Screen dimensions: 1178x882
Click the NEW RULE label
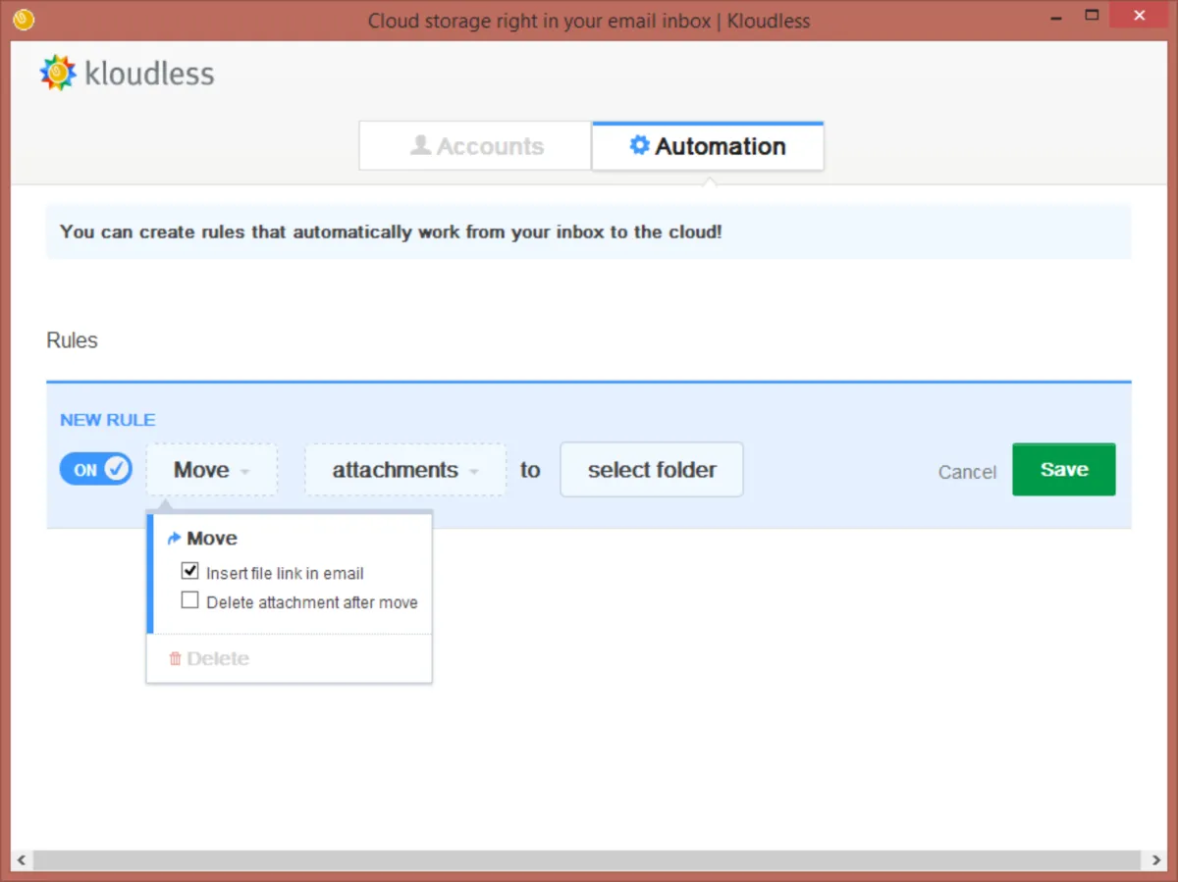(x=108, y=420)
